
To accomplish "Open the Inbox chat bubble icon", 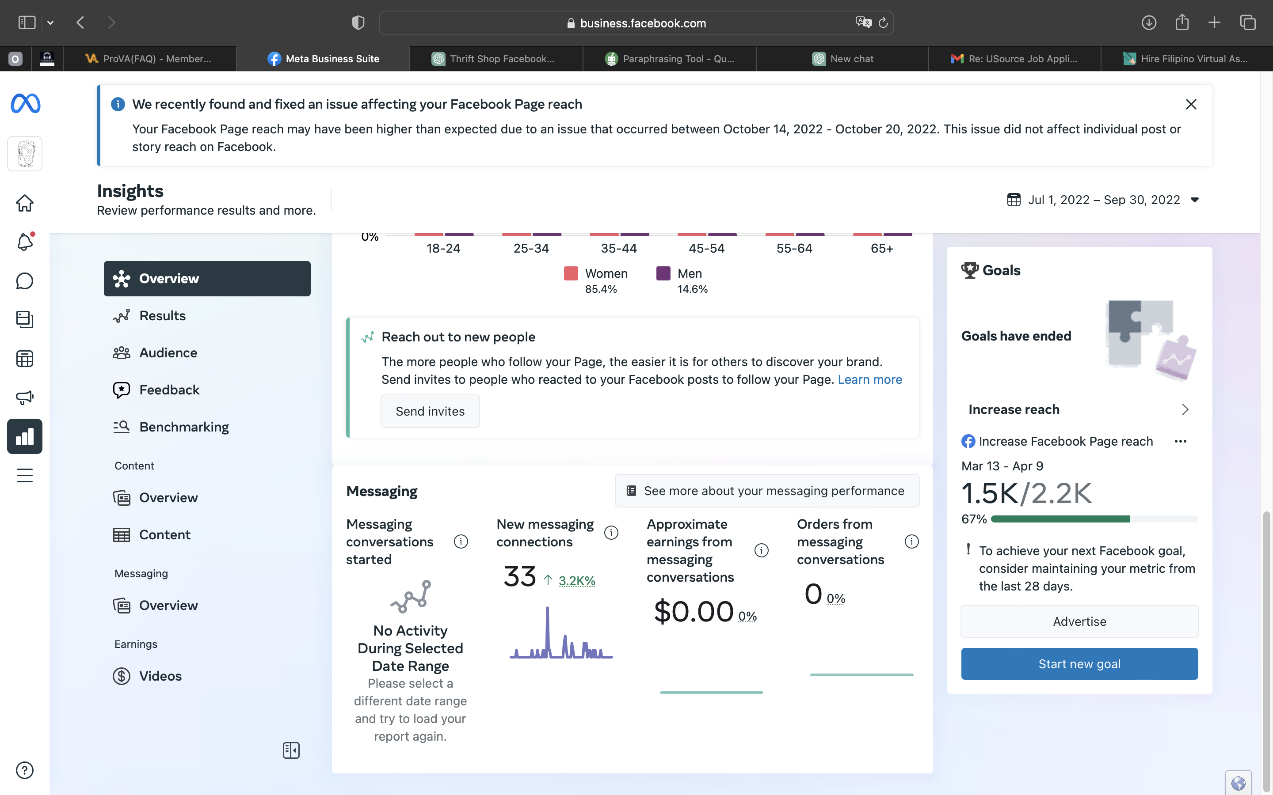I will point(25,281).
